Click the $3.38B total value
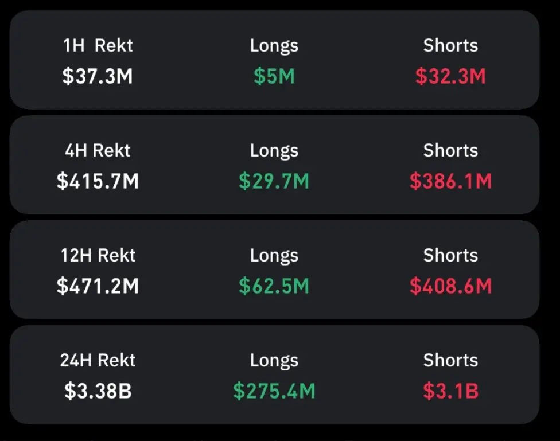This screenshot has height=441, width=560. coord(98,391)
